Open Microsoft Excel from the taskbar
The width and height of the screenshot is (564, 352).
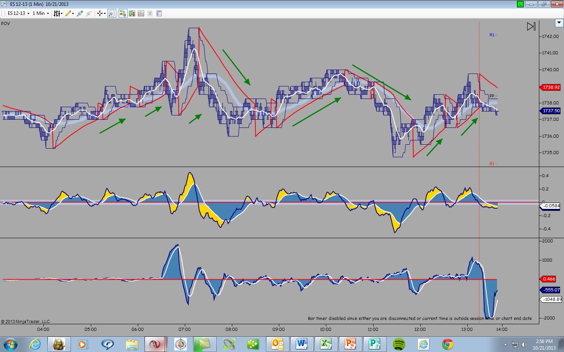coord(326,345)
